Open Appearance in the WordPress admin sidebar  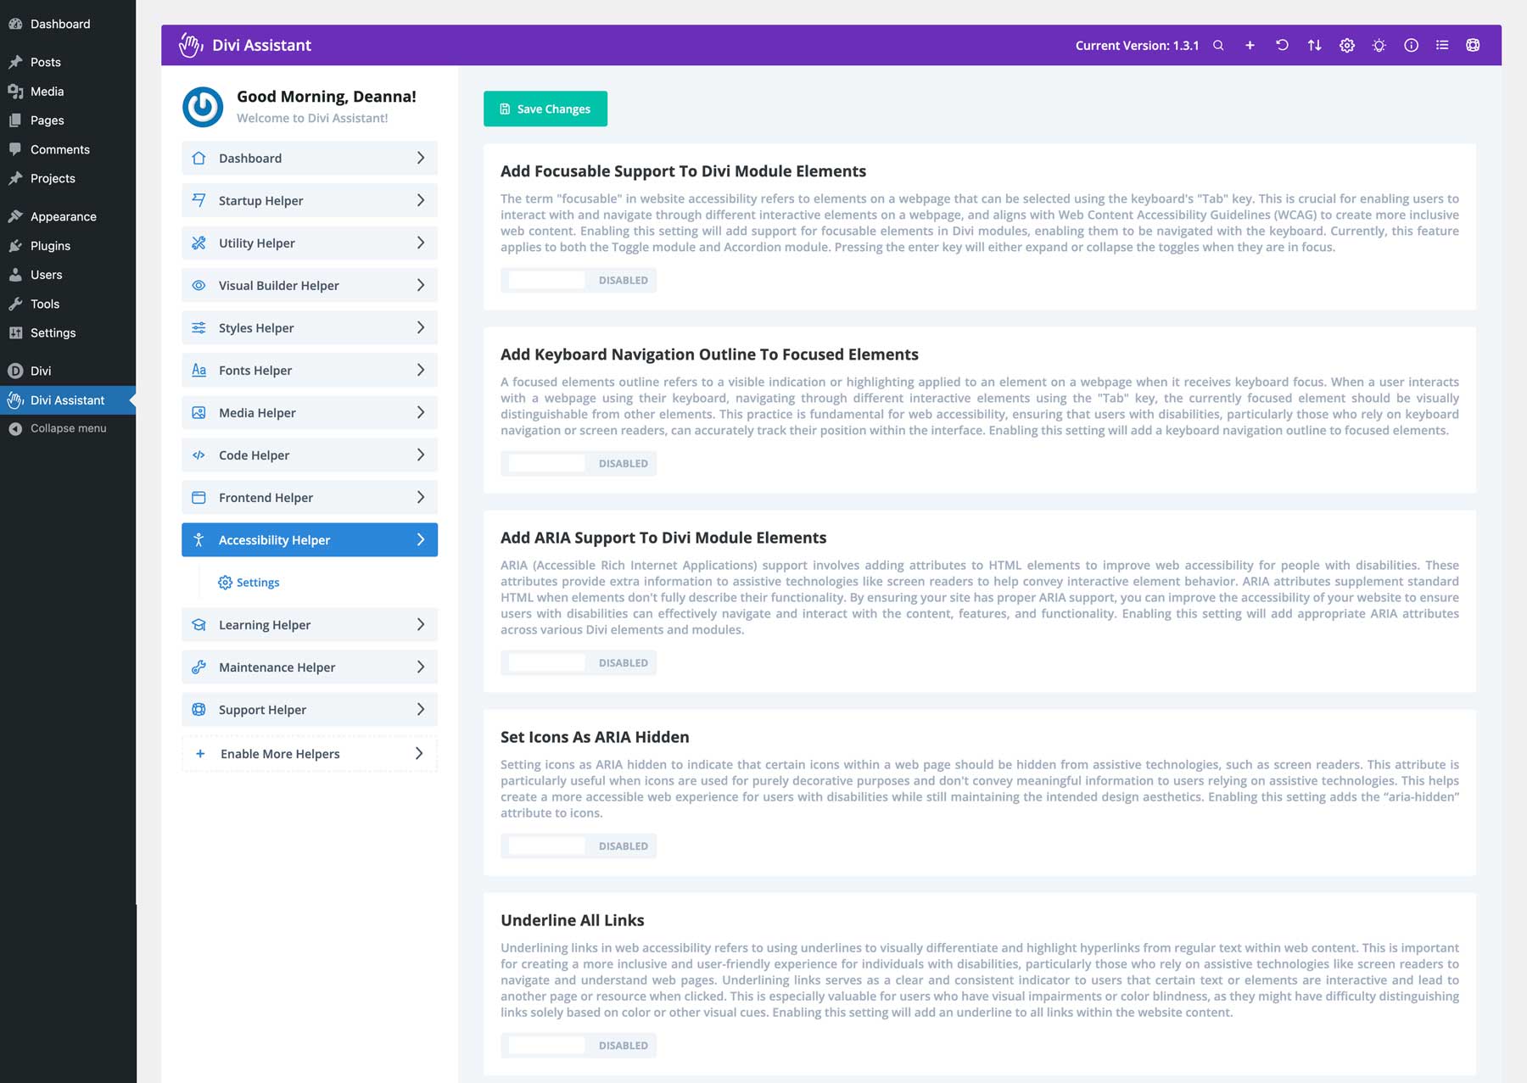68,216
